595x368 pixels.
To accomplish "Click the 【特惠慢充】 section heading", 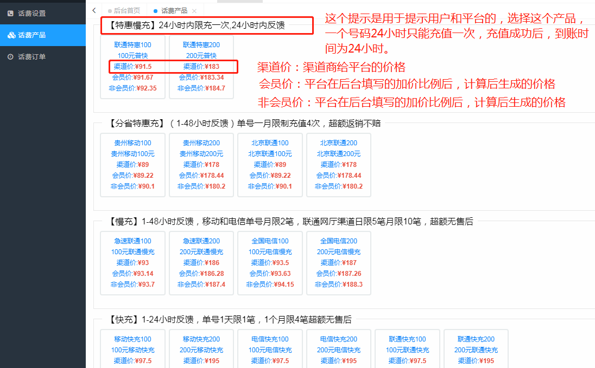I will point(197,25).
